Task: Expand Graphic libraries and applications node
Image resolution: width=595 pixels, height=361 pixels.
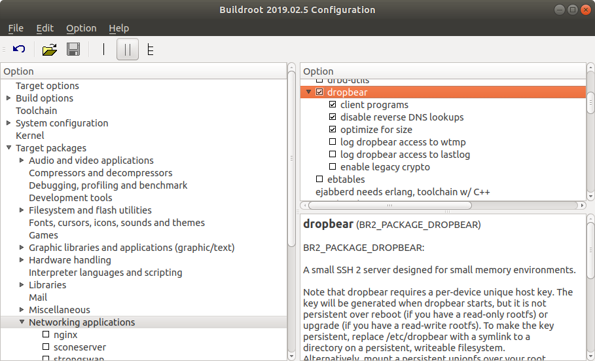Action: point(22,248)
